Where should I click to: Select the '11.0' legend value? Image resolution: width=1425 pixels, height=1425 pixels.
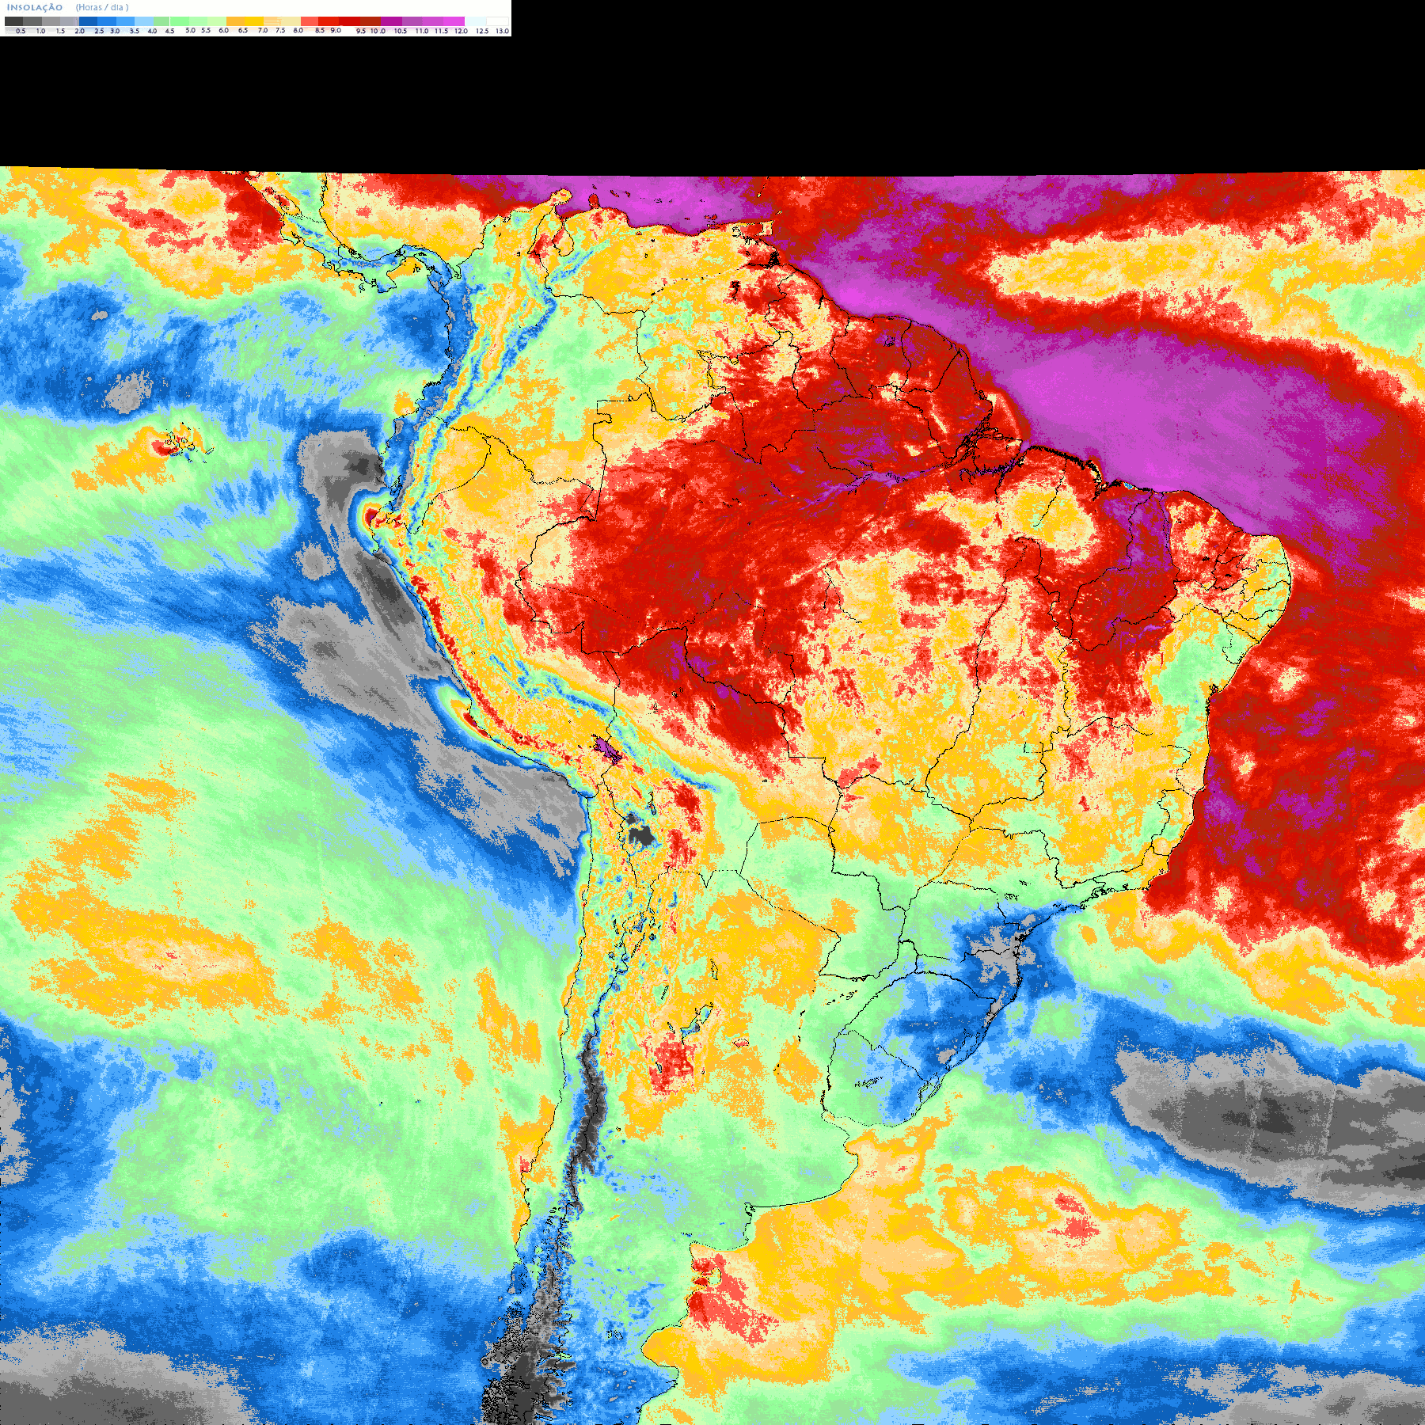pos(421,31)
